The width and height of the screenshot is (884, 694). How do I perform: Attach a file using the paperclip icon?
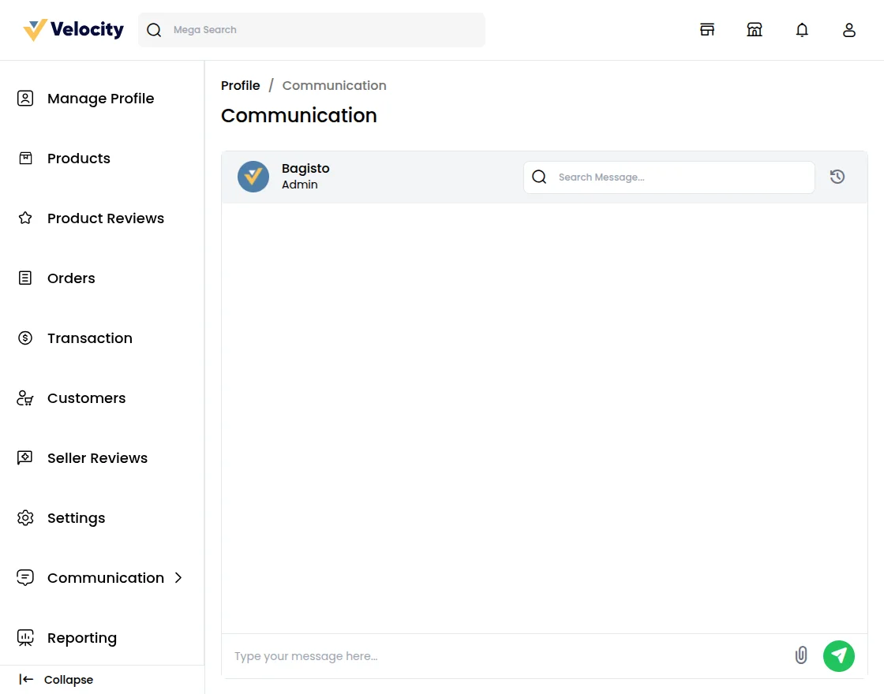coord(801,655)
